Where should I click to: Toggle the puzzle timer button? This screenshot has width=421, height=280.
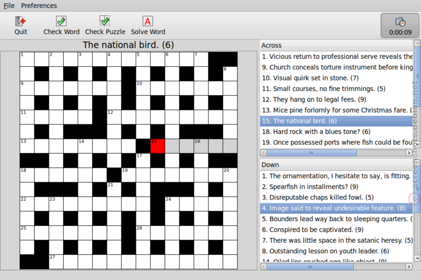(400, 26)
